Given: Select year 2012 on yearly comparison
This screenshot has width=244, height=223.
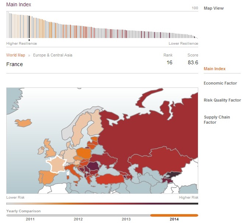Looking at the screenshot, I should 78,219.
